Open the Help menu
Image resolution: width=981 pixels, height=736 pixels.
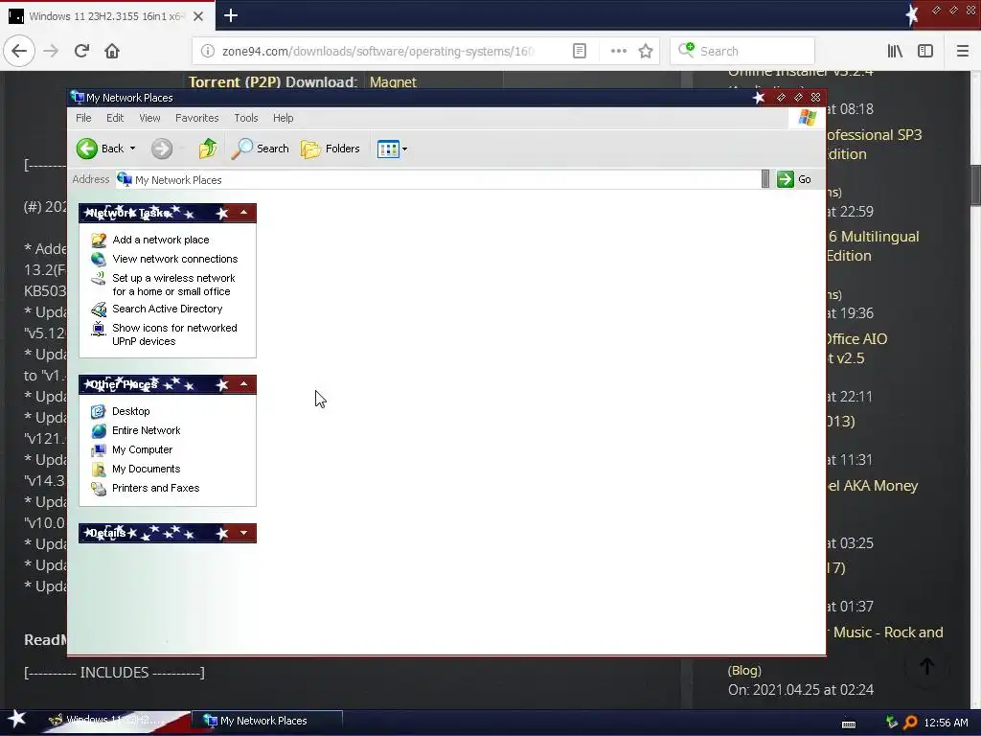point(283,118)
